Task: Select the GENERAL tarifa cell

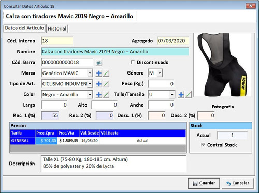Action: (x=23, y=141)
